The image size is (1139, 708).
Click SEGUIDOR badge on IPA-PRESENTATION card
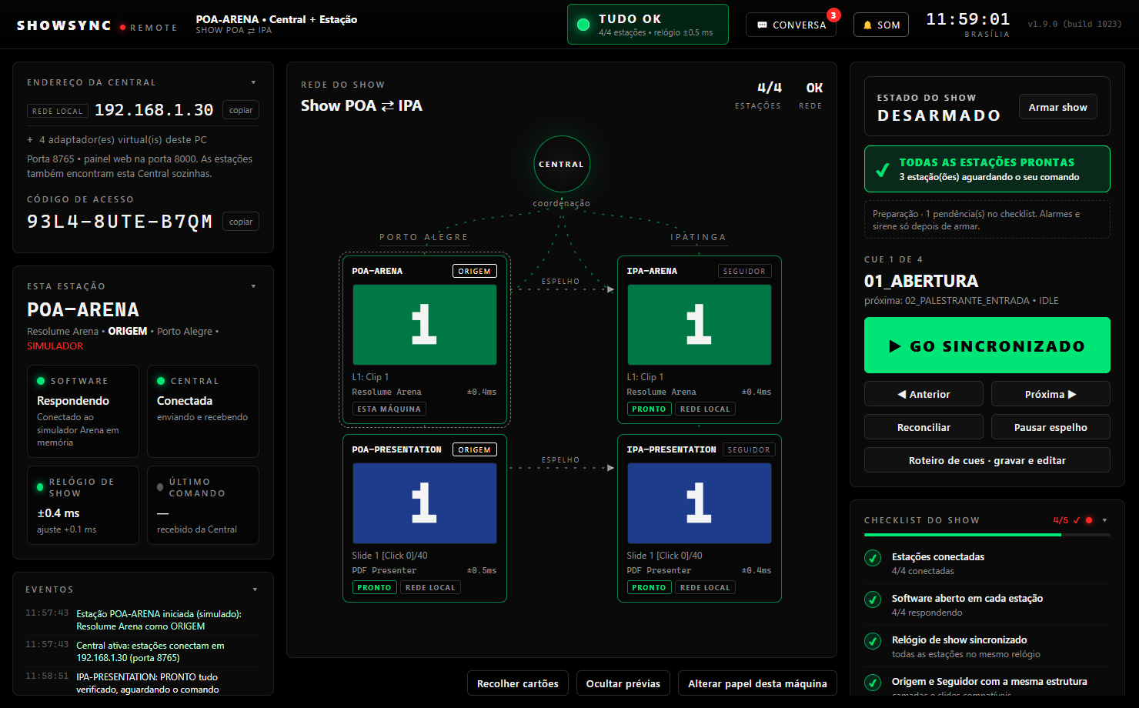749,449
